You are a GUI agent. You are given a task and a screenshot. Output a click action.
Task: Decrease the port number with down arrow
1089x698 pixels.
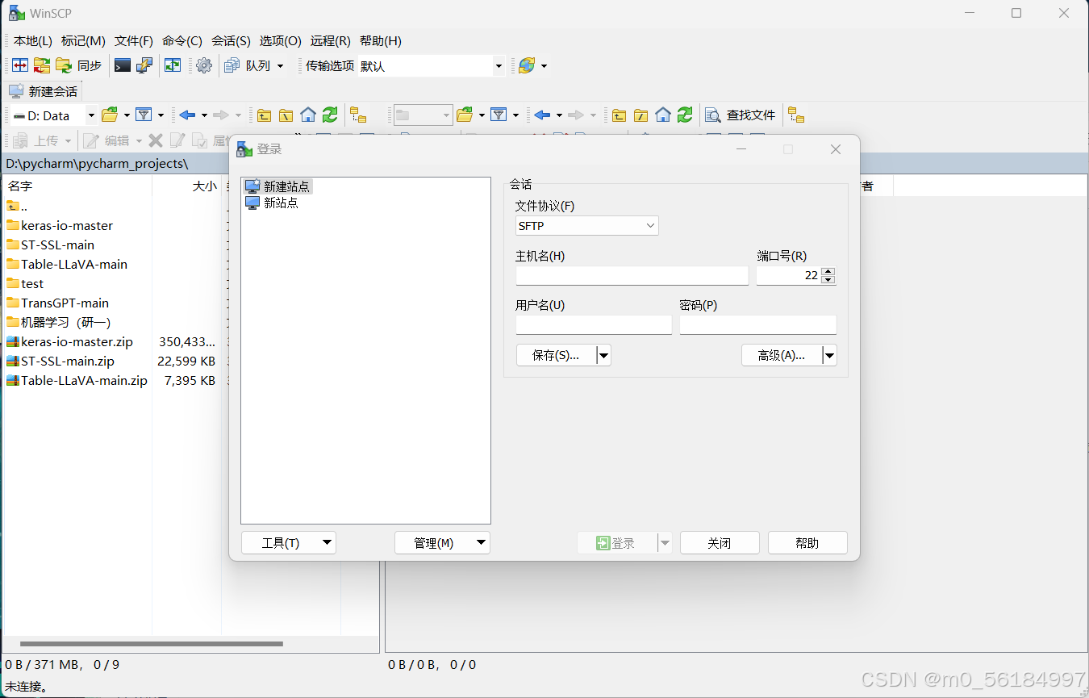828,280
